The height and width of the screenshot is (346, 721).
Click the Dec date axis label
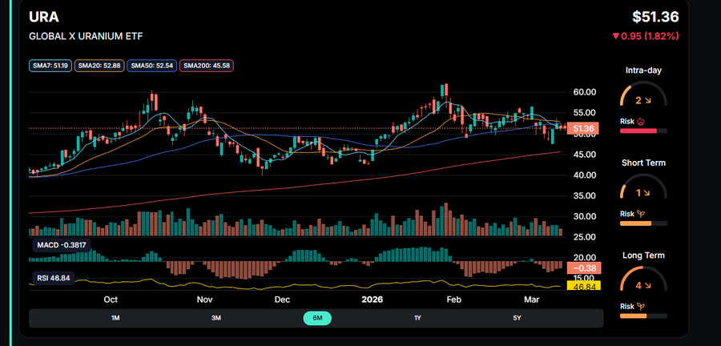click(x=282, y=300)
